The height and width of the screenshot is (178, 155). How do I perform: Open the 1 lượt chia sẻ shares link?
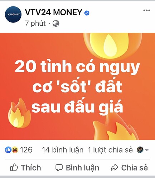click(x=110, y=150)
